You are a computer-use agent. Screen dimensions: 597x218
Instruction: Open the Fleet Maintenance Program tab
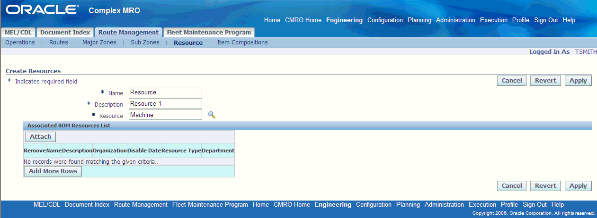(x=209, y=33)
